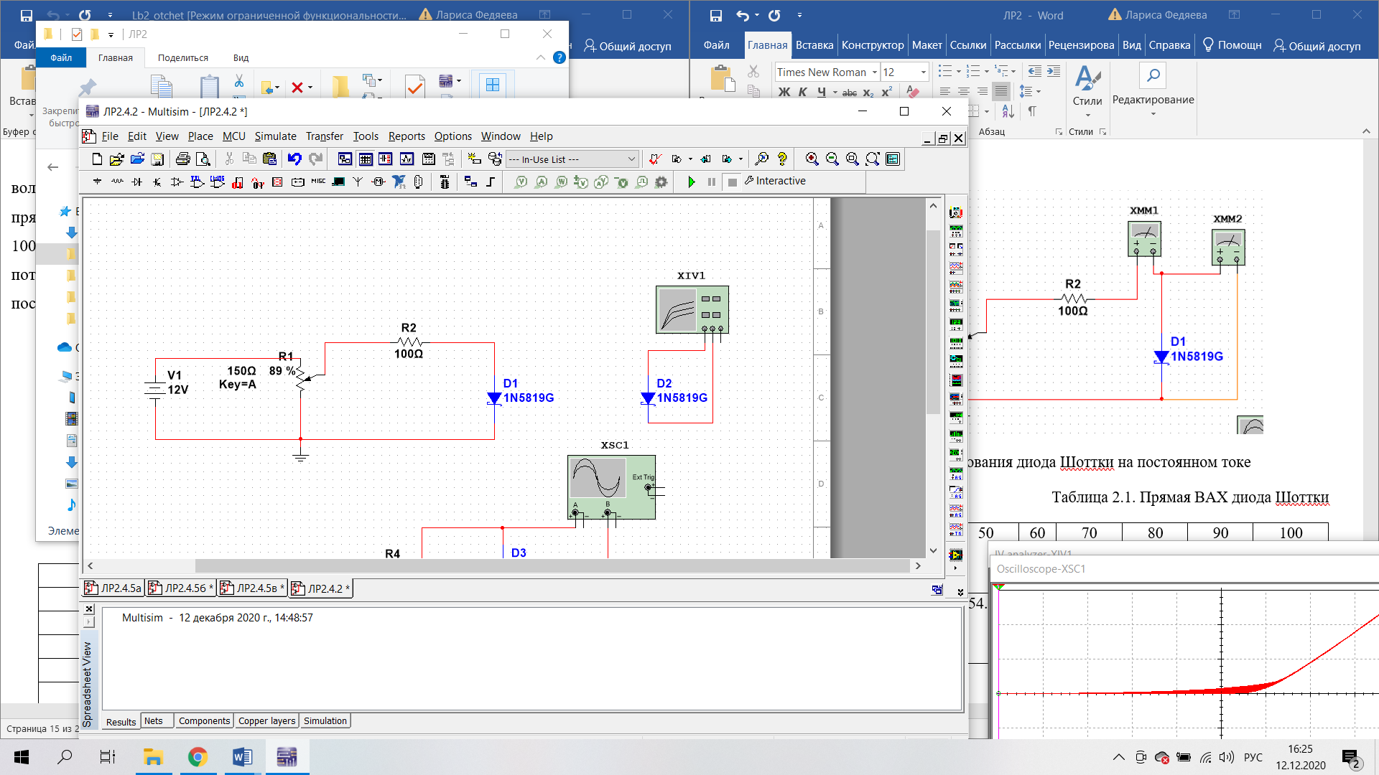Select the XSC1 oscilloscope instrument
The image size is (1379, 775).
[611, 487]
